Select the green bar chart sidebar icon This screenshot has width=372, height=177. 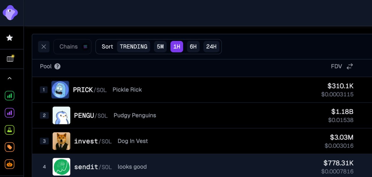pyautogui.click(x=10, y=96)
